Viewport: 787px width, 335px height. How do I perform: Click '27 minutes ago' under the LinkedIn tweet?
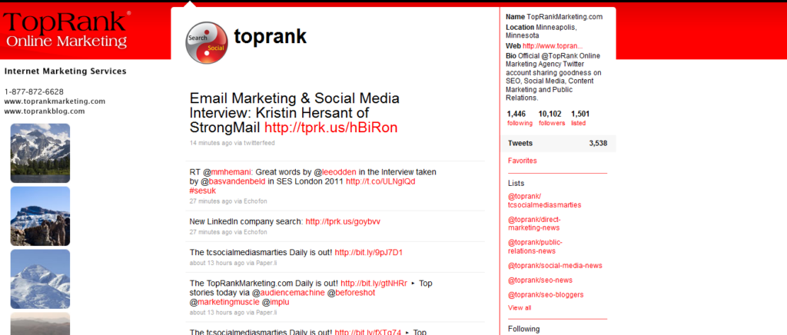click(211, 232)
